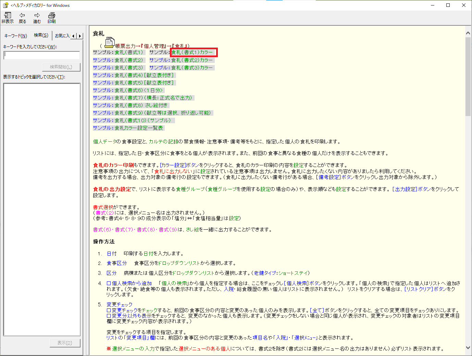The height and width of the screenshot is (356, 472).
Task: Click the [カラー設定]ボタン link
Action: pos(180,165)
